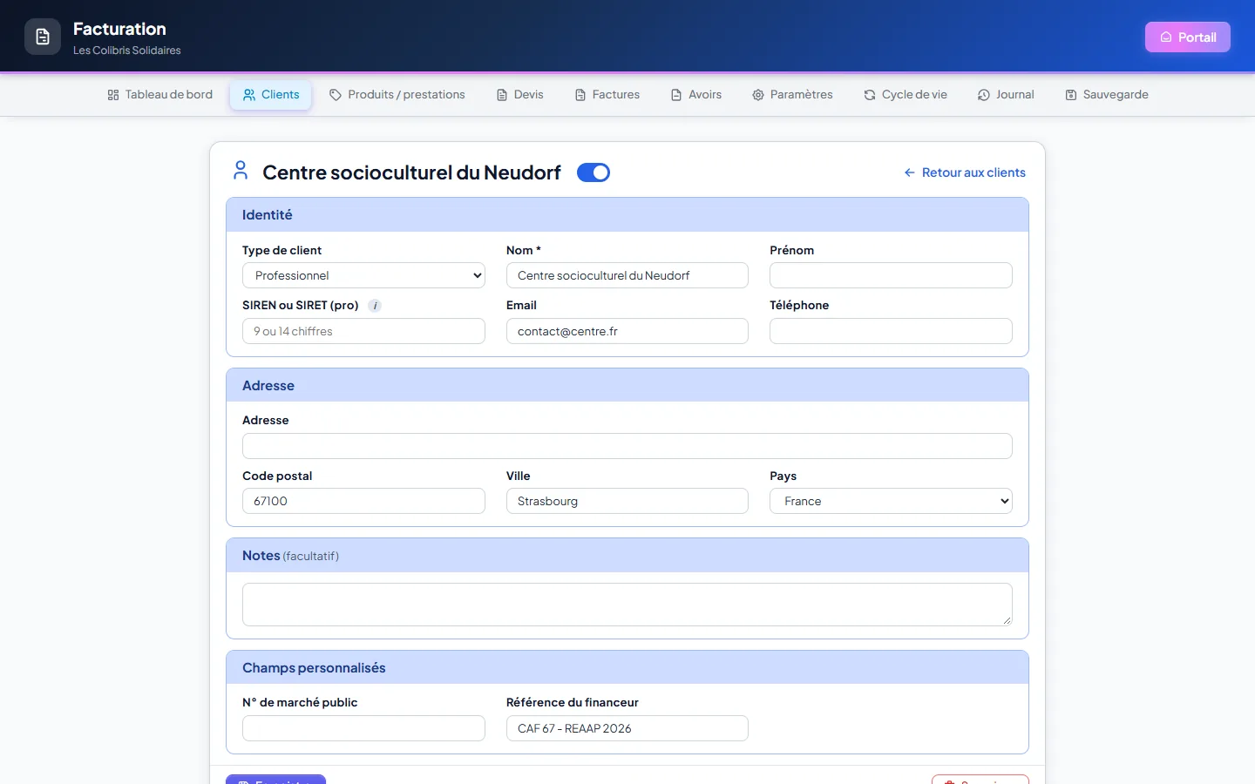
Task: Go to Produits / prestations tab
Action: pos(397,95)
